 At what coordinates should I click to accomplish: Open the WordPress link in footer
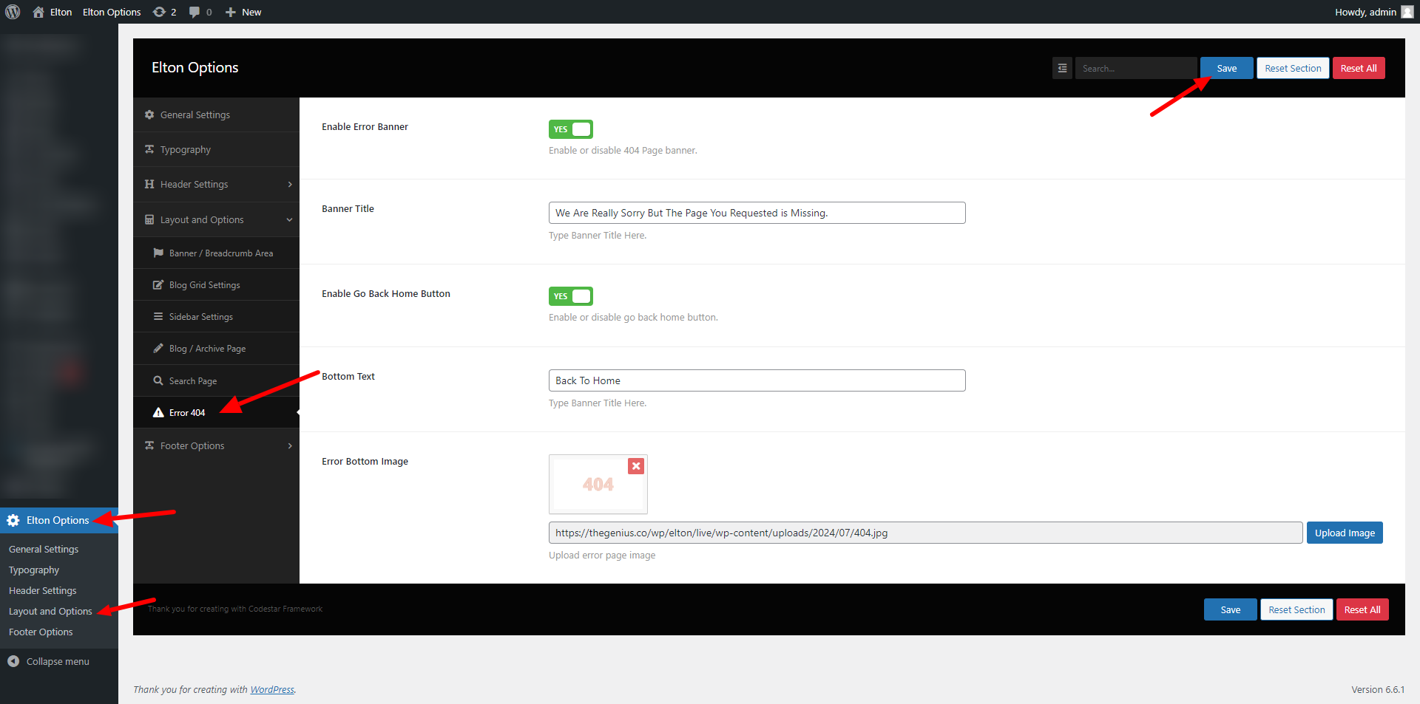coord(271,689)
